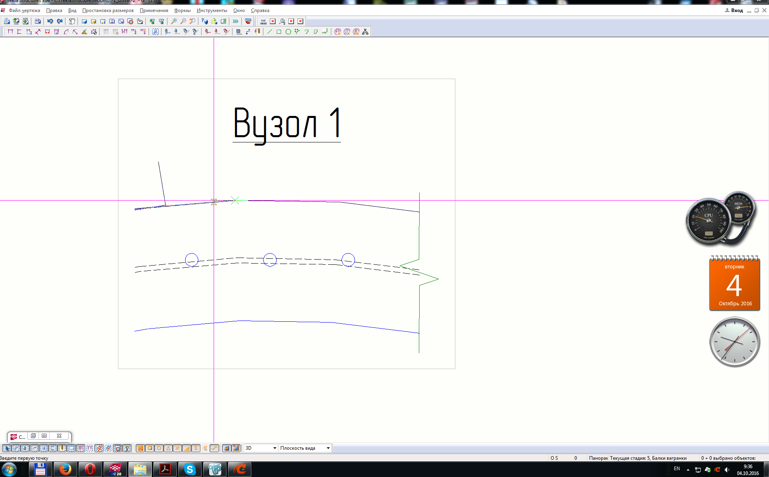Image resolution: width=769 pixels, height=477 pixels.
Task: Click the Redo arrow in the toolbar
Action: 59,21
